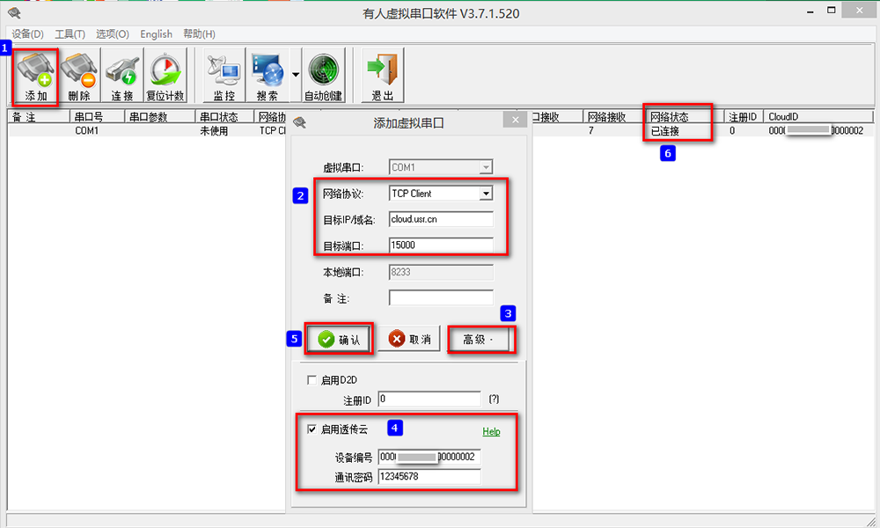This screenshot has height=528, width=880.
Task: Click the 目标端口 field showing 15000
Action: point(440,245)
